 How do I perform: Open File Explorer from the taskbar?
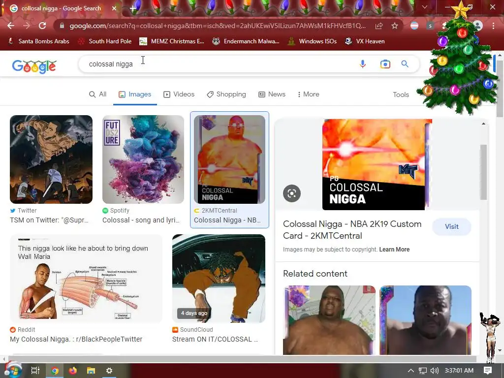click(91, 371)
